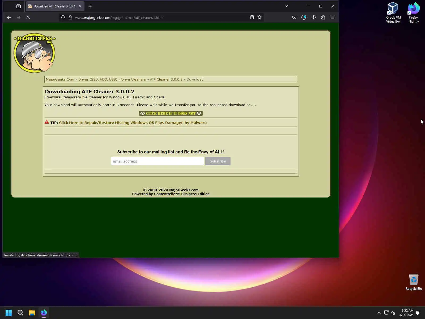Open Drives (SSD, HDD, USB) breadcrumb
The height and width of the screenshot is (319, 425).
pyautogui.click(x=98, y=79)
